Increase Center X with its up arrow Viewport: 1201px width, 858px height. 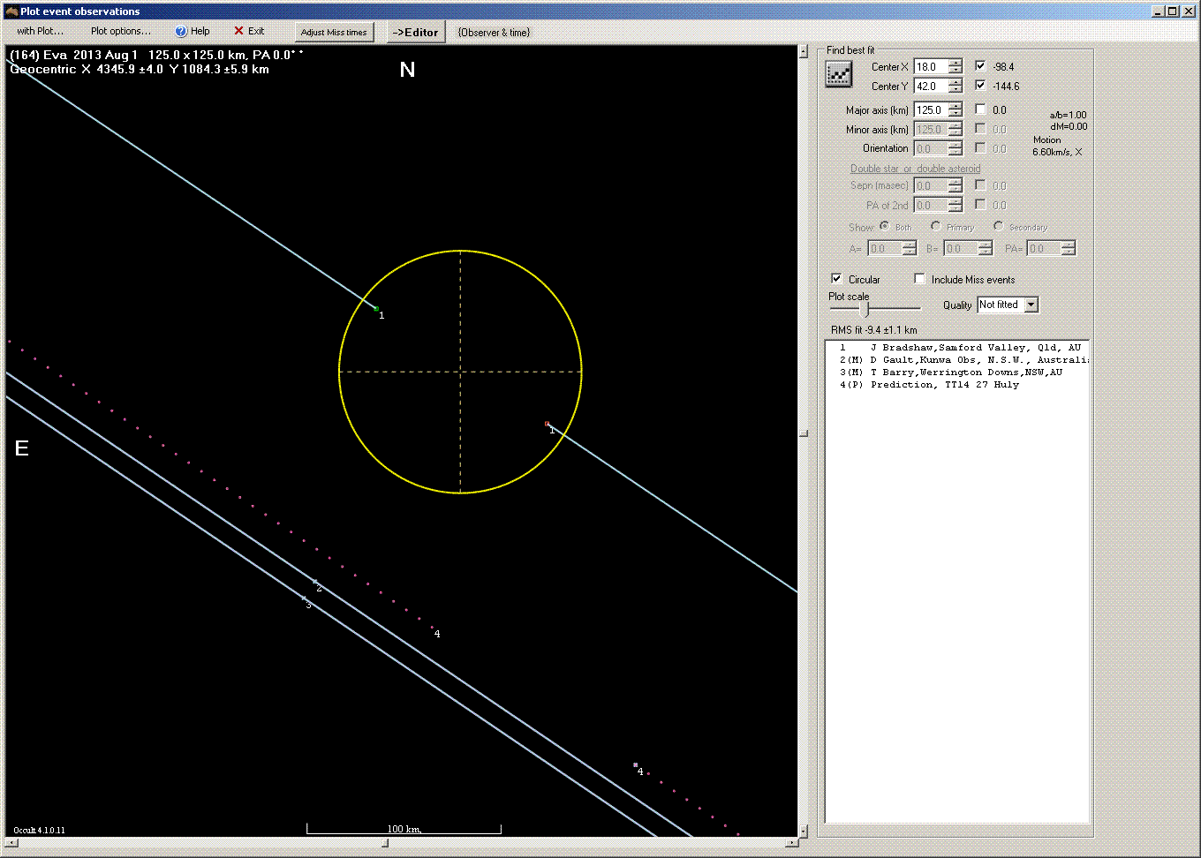click(955, 63)
